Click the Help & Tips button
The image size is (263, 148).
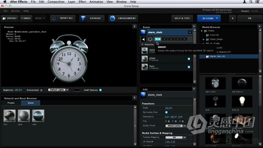182,18
